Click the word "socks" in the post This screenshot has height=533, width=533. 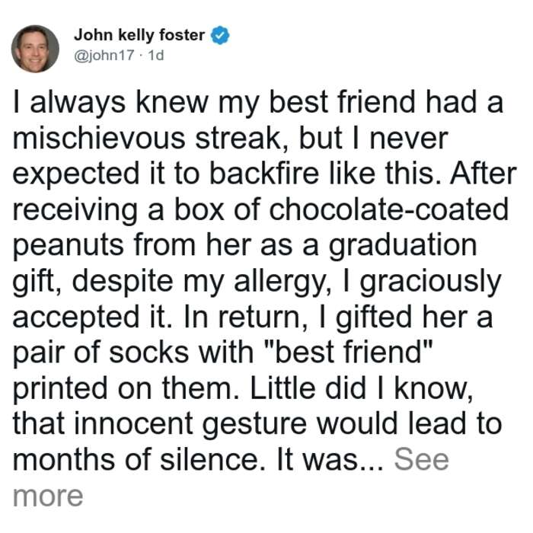[x=149, y=352]
